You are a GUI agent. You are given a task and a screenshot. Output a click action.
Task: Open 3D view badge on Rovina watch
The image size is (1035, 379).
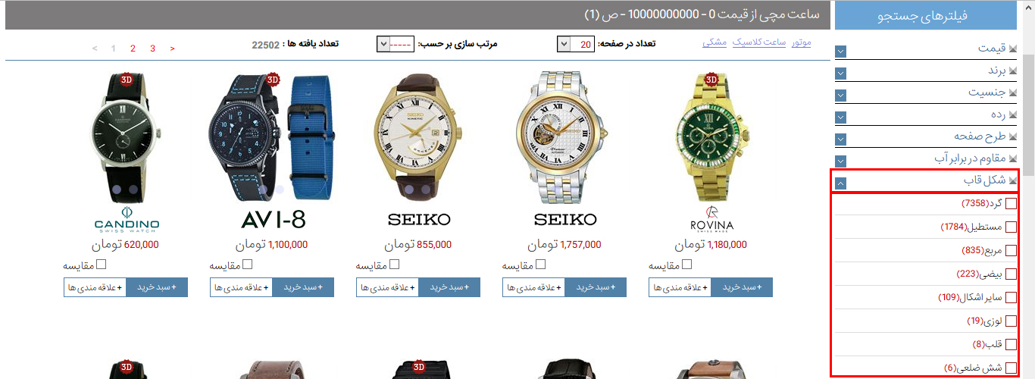(711, 79)
